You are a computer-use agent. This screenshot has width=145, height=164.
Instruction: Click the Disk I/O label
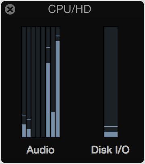[x=110, y=150]
